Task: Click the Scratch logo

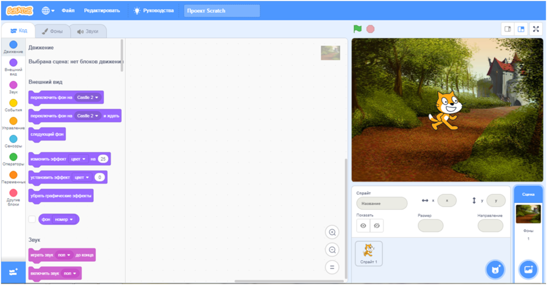Action: click(x=20, y=11)
